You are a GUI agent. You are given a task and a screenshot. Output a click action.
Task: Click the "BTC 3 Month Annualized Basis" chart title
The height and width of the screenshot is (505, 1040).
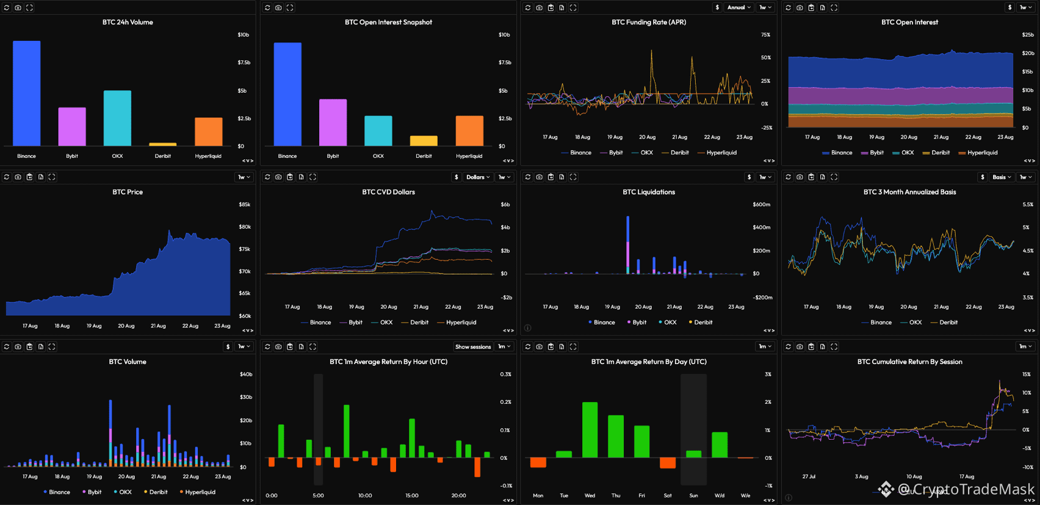tap(909, 192)
